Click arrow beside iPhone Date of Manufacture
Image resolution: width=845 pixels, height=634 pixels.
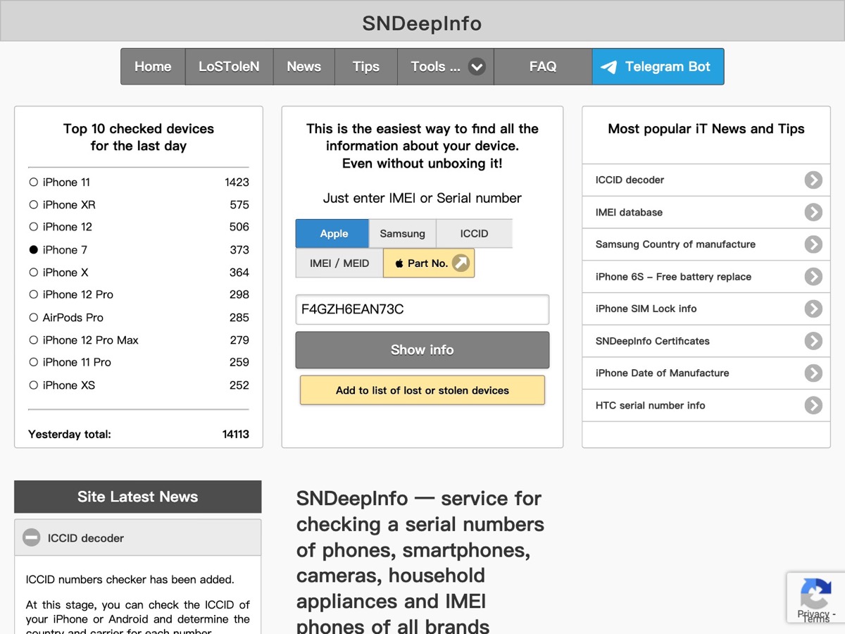(x=813, y=373)
